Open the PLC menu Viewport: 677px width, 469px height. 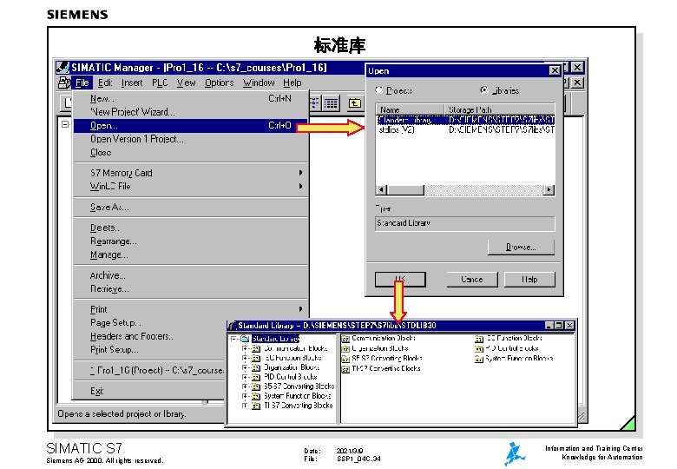coord(160,83)
